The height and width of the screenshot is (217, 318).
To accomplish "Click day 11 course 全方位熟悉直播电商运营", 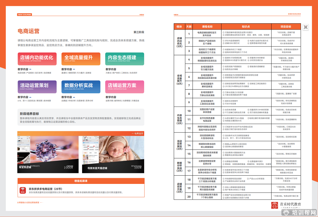I will (207, 119).
